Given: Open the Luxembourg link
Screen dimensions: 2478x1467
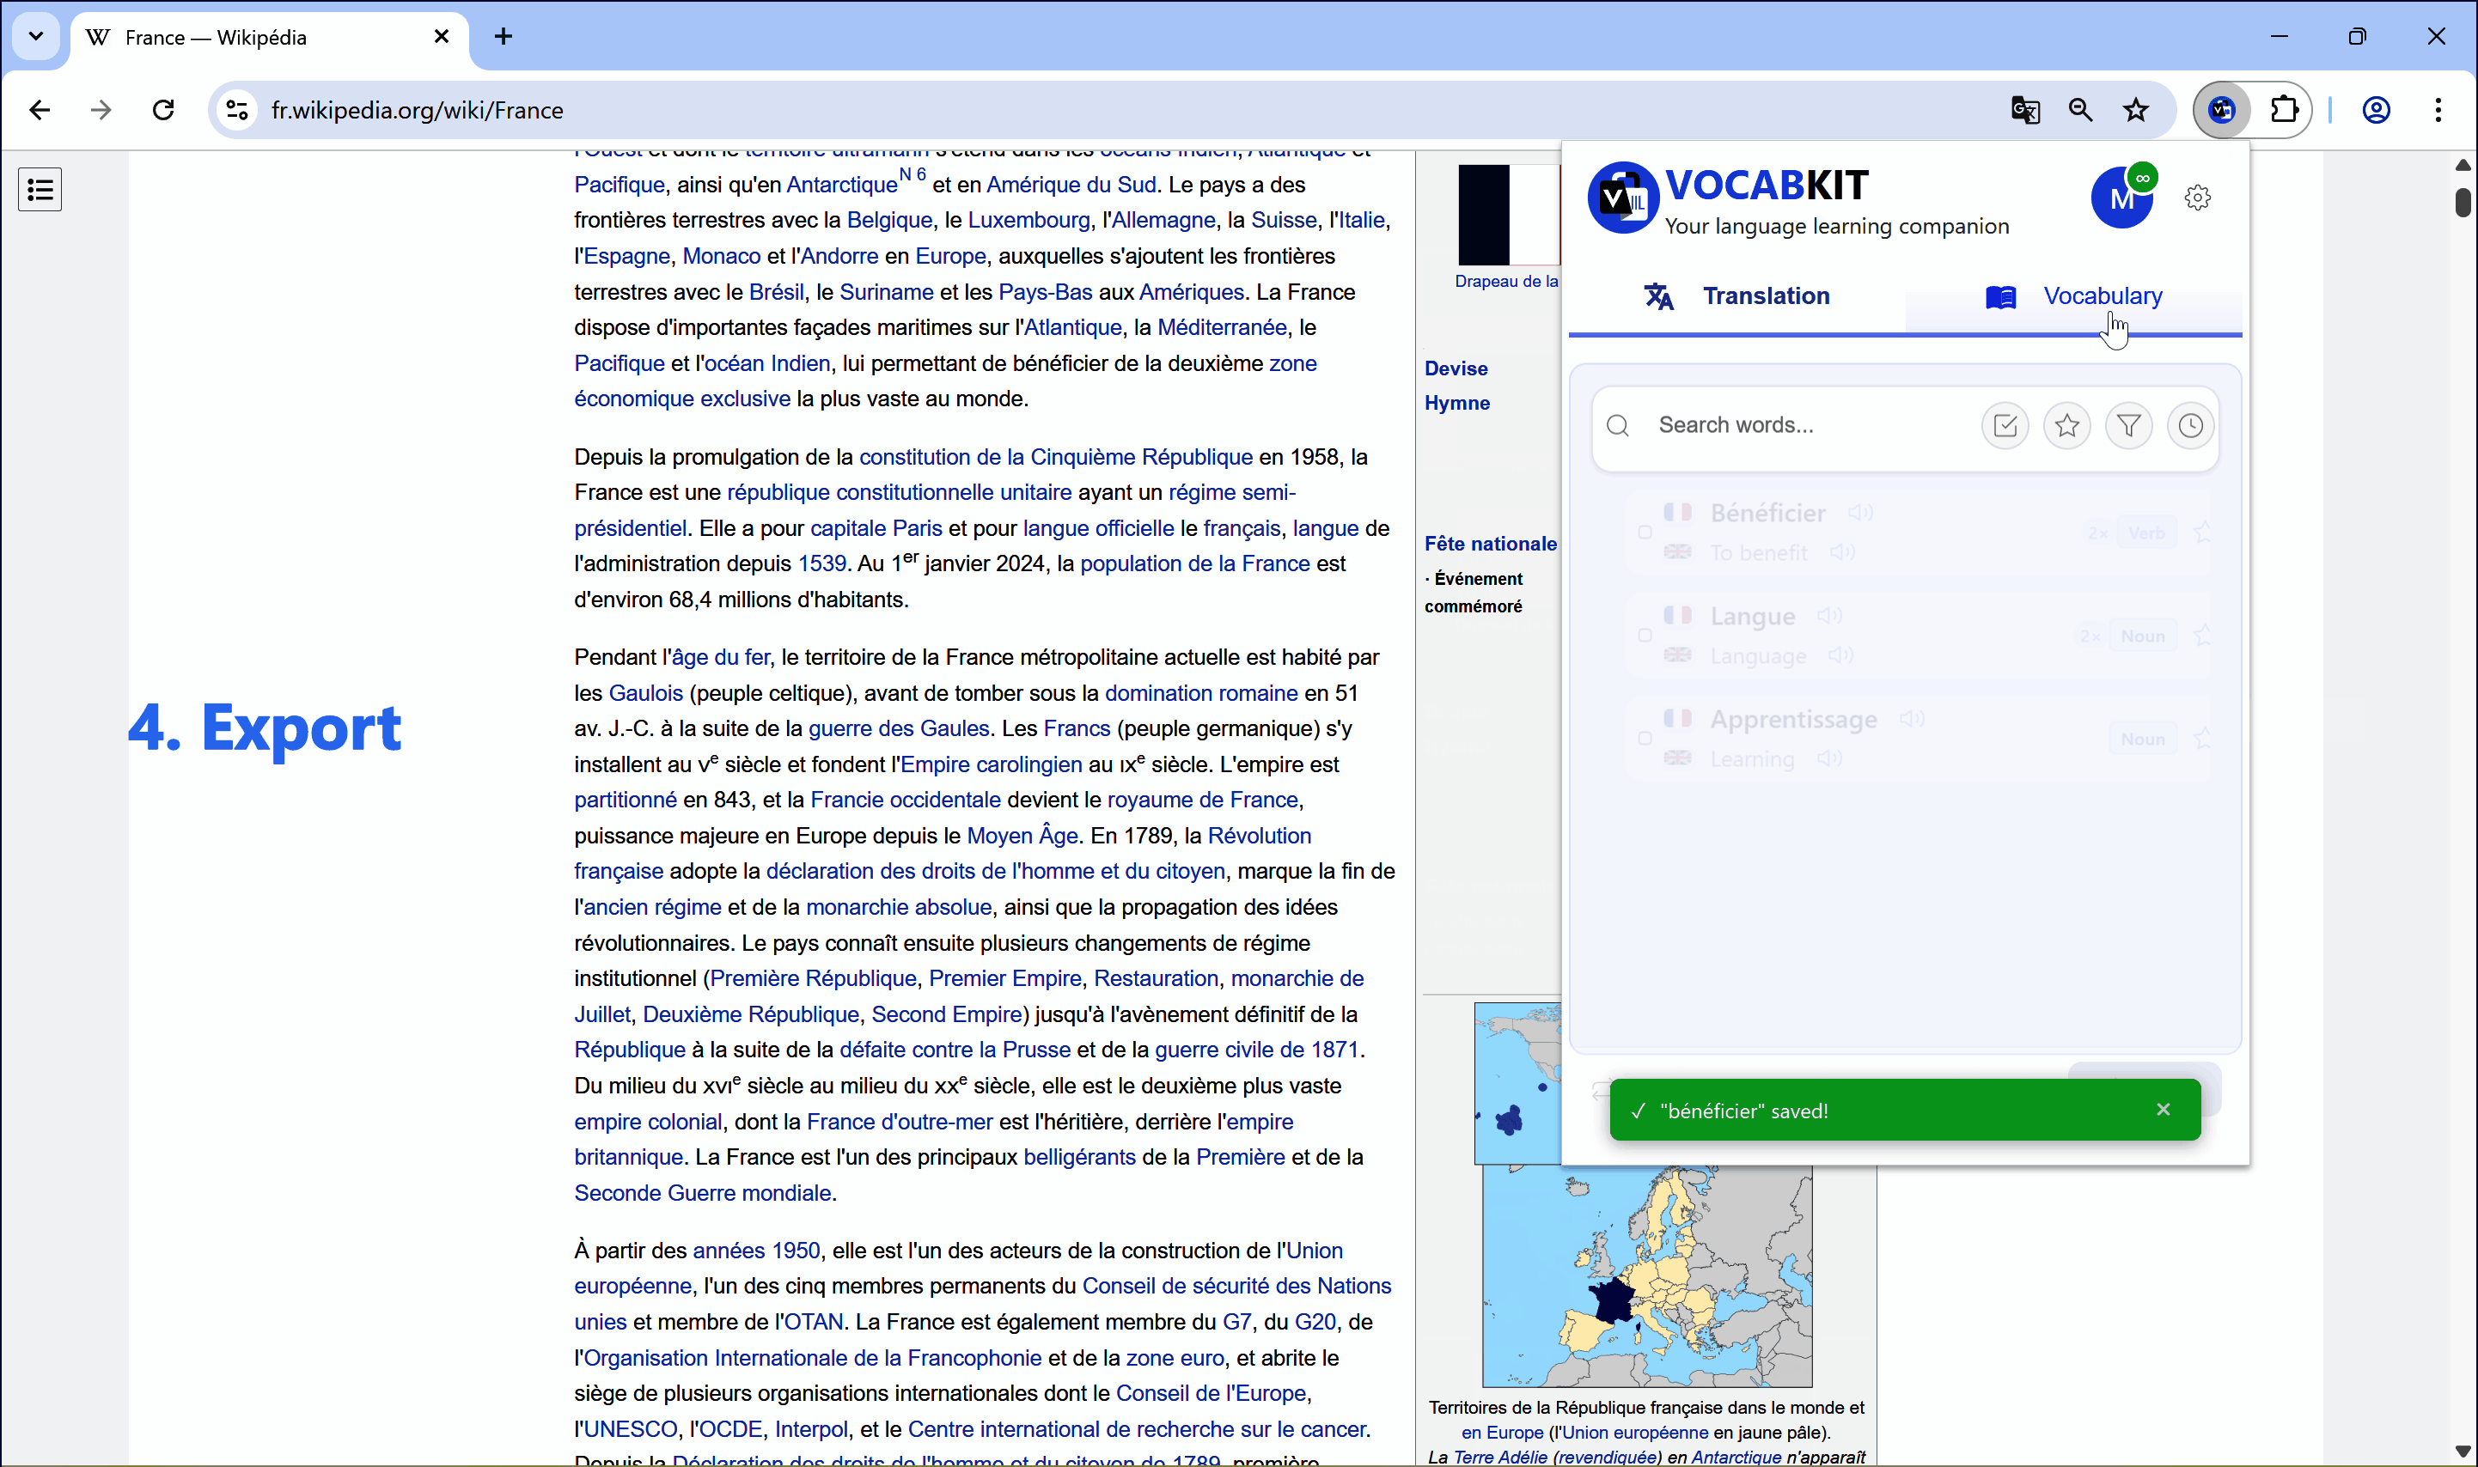Looking at the screenshot, I should (1028, 221).
